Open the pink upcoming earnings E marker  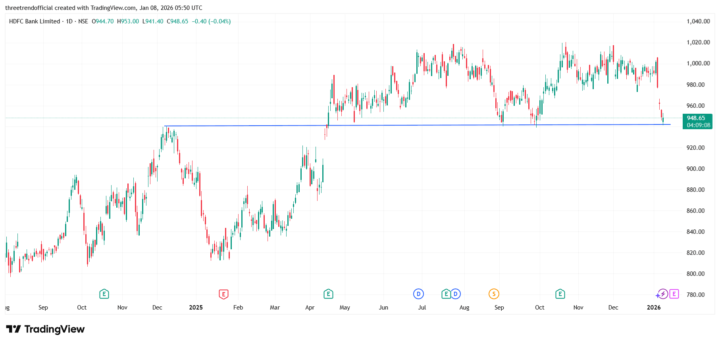point(674,294)
